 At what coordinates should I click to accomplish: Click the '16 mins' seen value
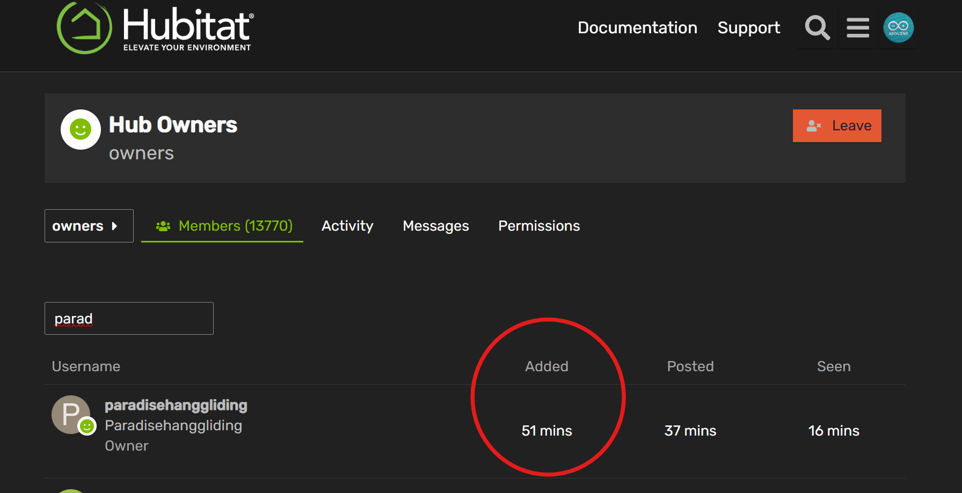[834, 431]
